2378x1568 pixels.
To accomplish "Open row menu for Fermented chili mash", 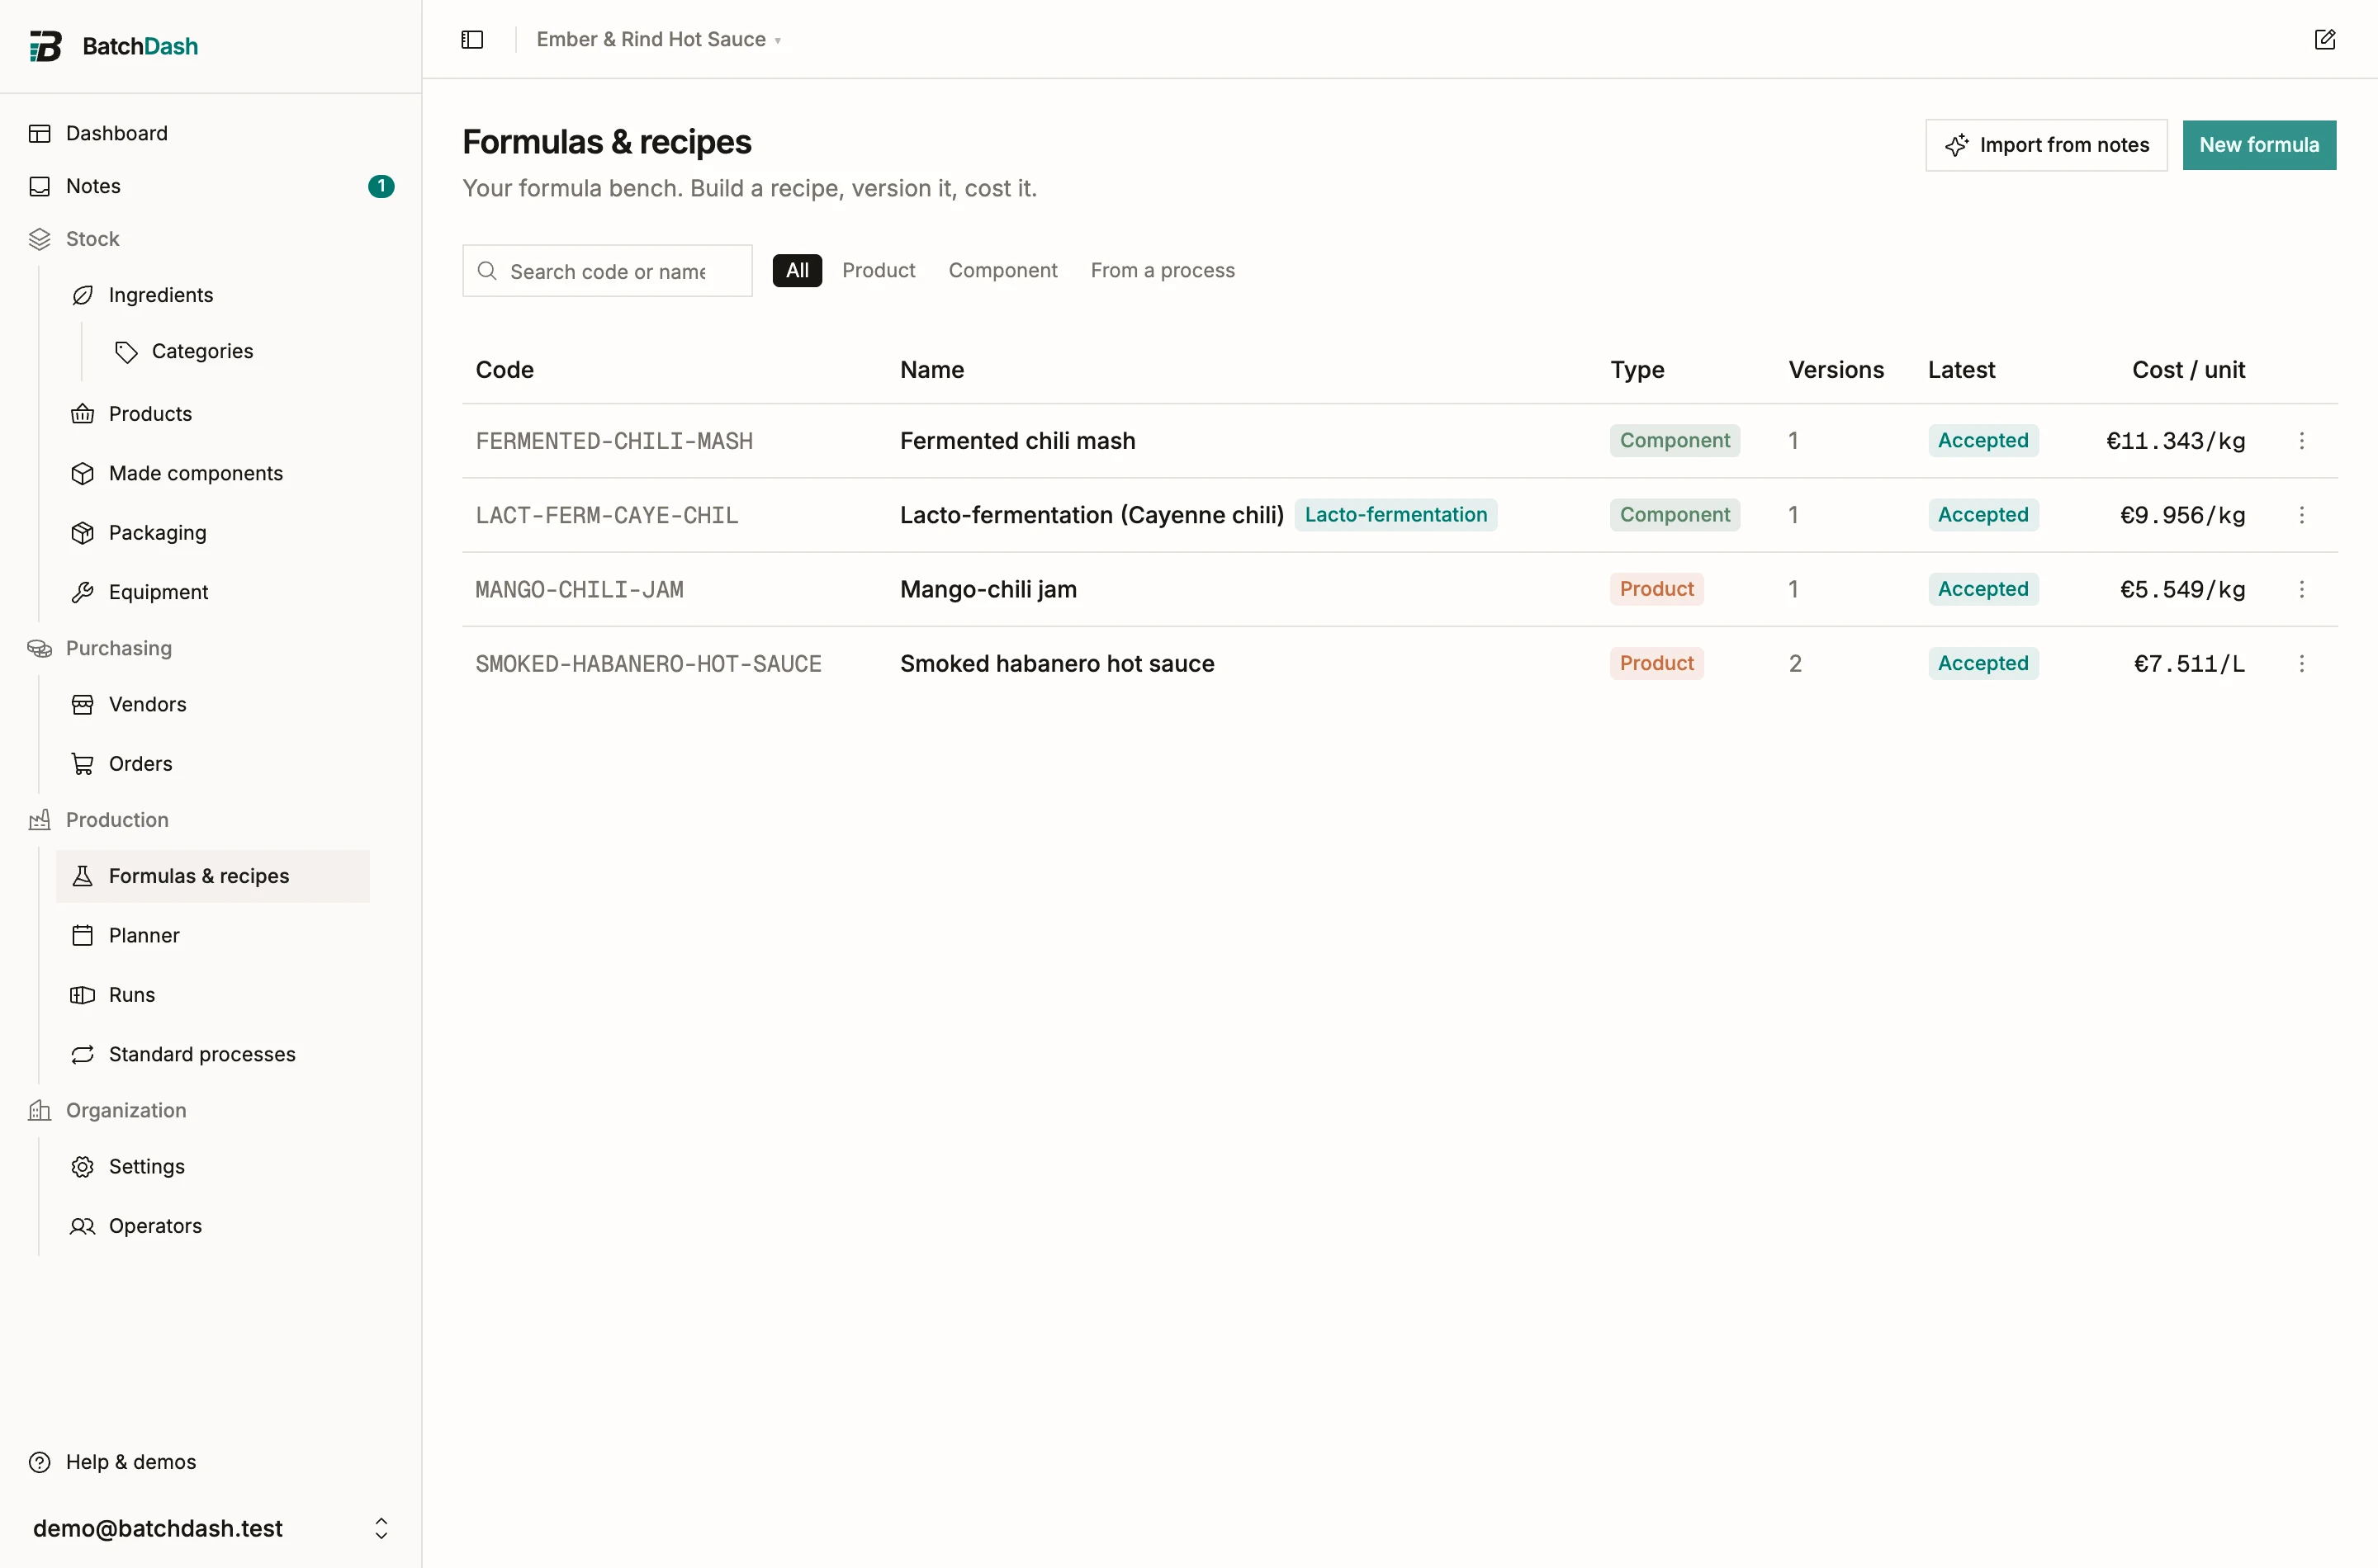I will tap(2302, 441).
